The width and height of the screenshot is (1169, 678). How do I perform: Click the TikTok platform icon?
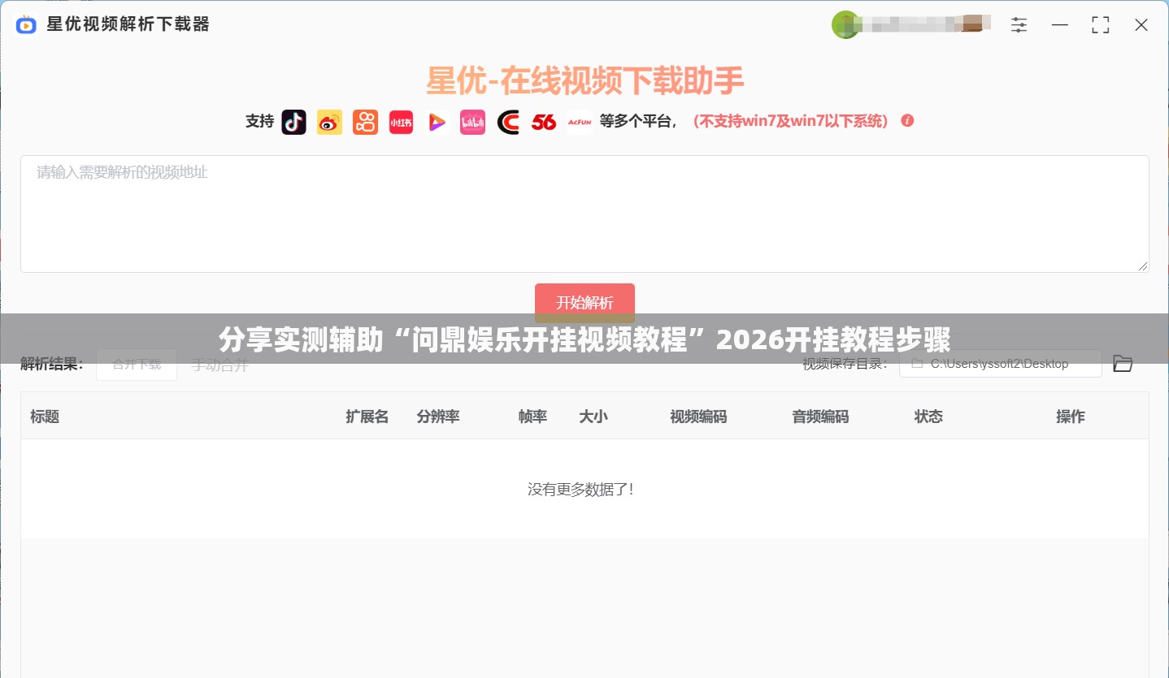[x=293, y=122]
